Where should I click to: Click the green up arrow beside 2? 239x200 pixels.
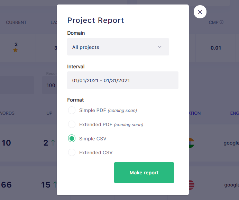pyautogui.click(x=53, y=143)
